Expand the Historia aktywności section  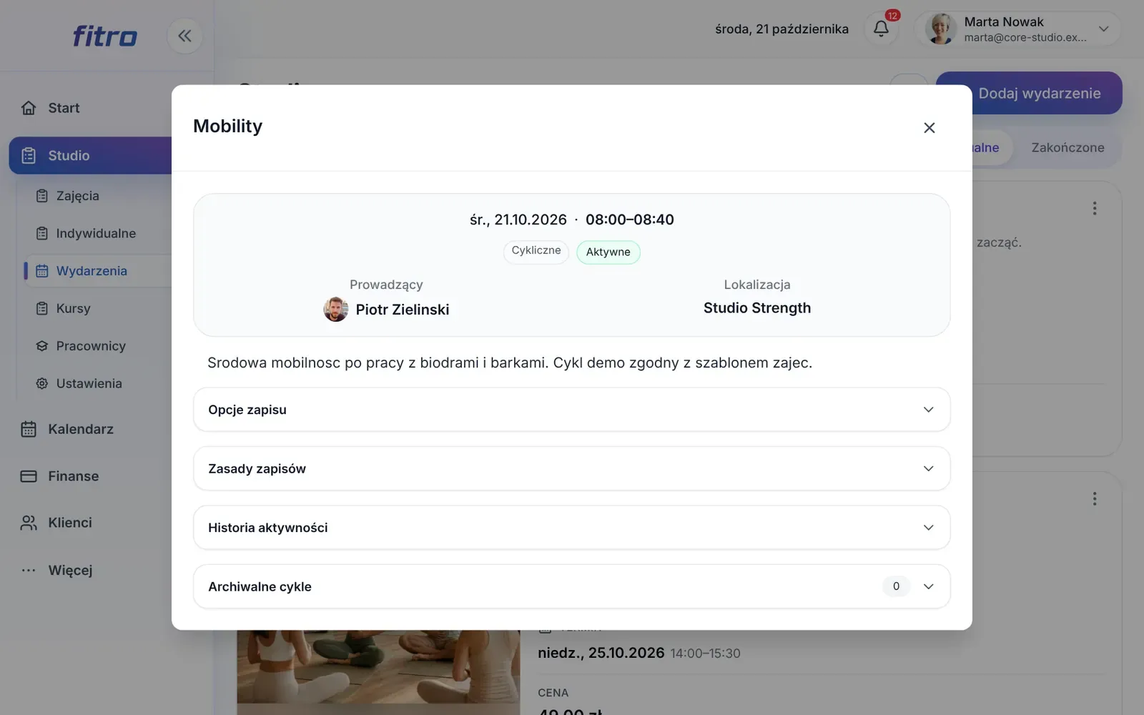coord(571,528)
